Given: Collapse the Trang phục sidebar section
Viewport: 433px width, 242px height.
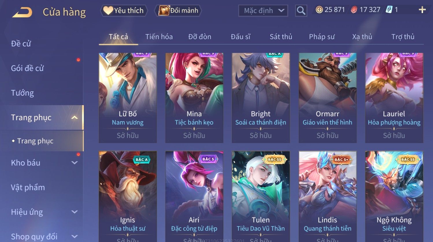Looking at the screenshot, I should pos(74,118).
